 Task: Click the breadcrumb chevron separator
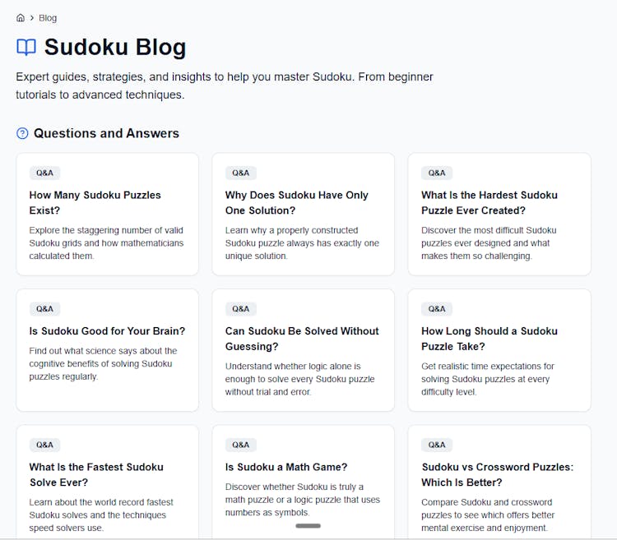tap(31, 17)
